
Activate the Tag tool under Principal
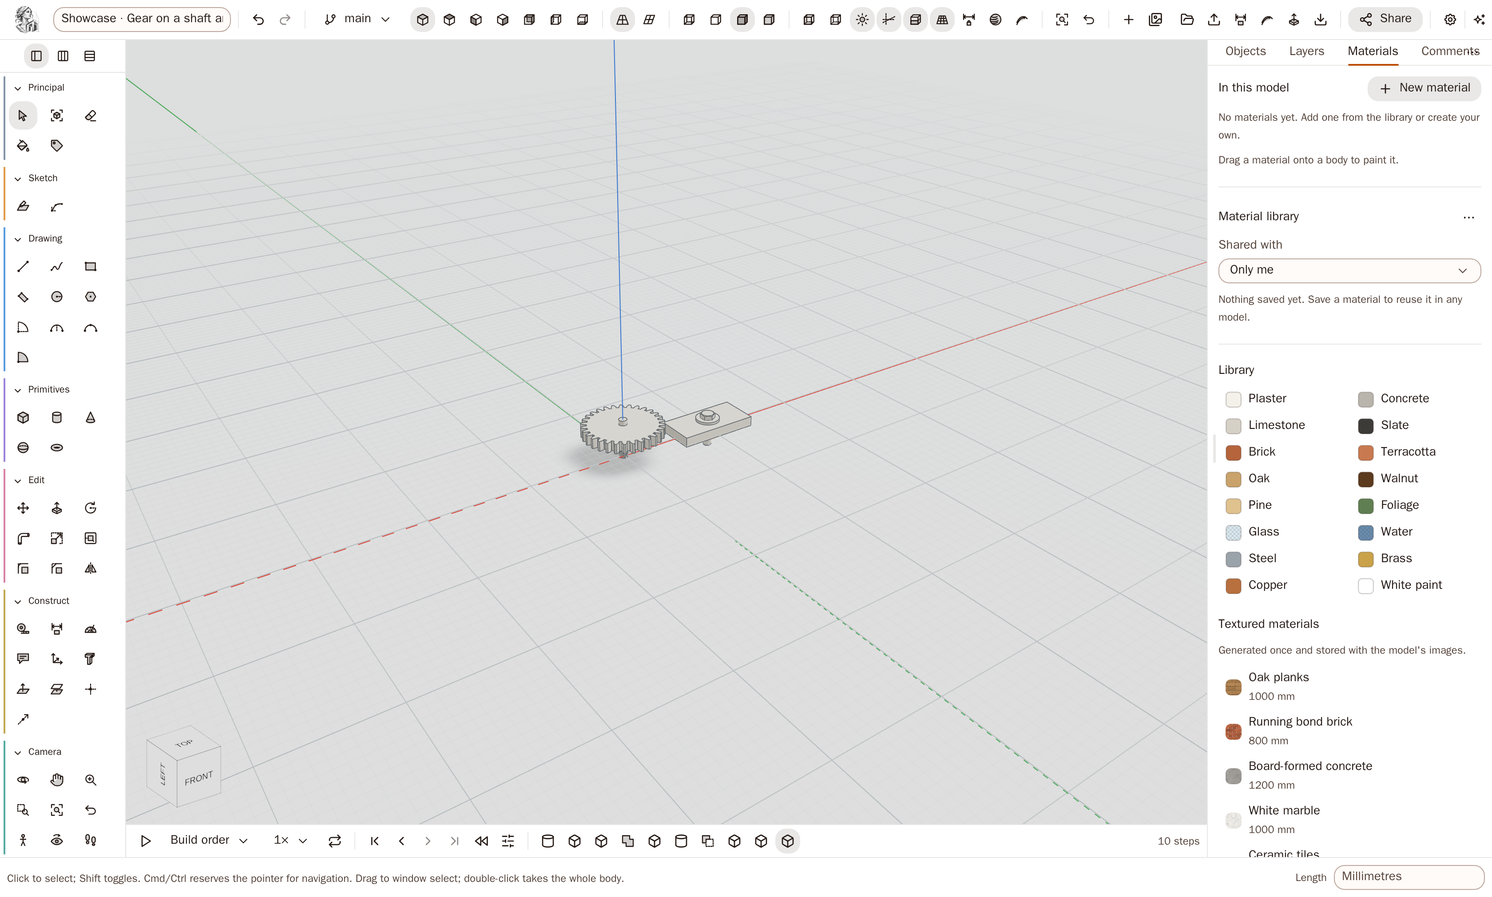57,146
